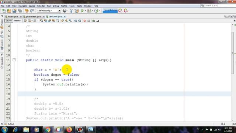
Task: Click the New Project toolbar icon
Action: click(x=9, y=11)
